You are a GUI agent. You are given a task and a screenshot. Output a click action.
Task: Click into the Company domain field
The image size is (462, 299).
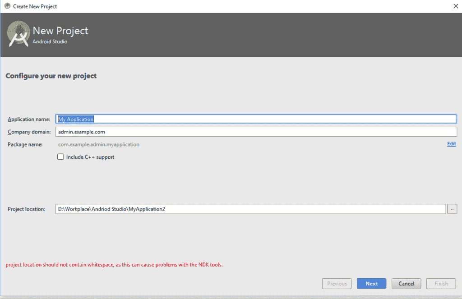(256, 132)
